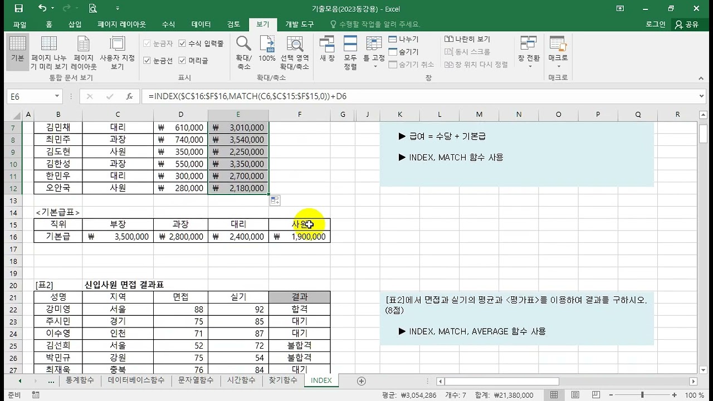Click the vertical scrollbar thumb
Viewport: 713px width, 401px height.
click(703, 134)
